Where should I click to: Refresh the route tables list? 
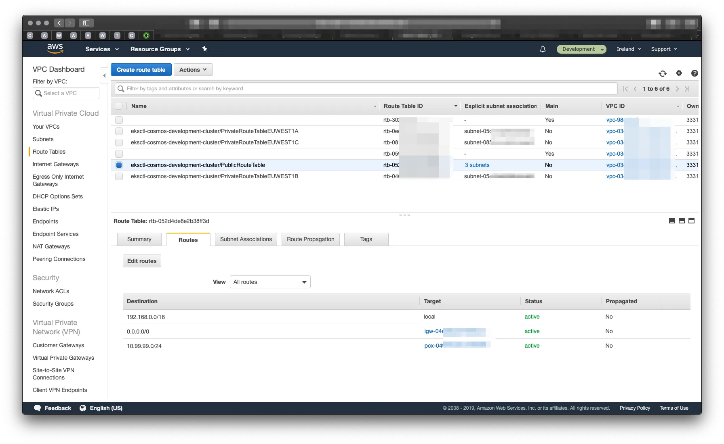click(x=663, y=73)
